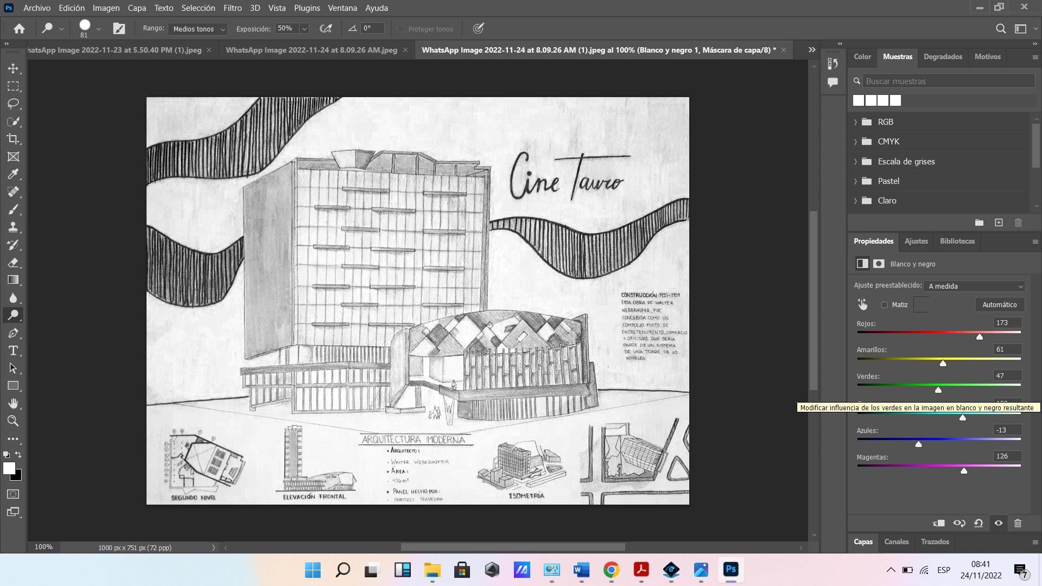Viewport: 1042px width, 586px height.
Task: Select the Crop tool
Action: [13, 139]
